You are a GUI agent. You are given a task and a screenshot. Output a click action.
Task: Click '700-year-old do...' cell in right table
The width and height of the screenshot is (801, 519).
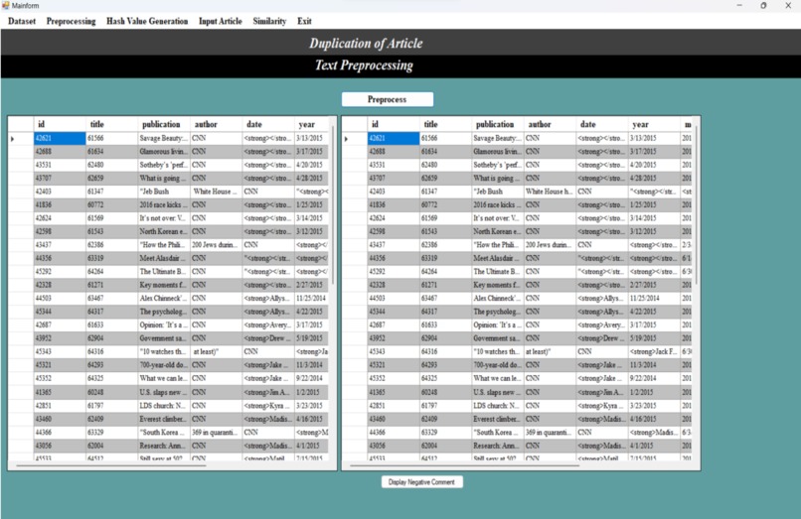coord(498,365)
